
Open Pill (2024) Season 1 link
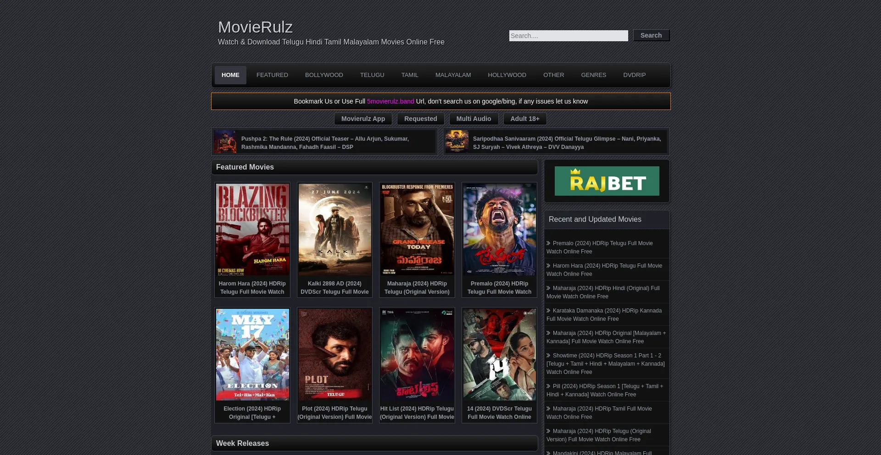click(x=605, y=390)
